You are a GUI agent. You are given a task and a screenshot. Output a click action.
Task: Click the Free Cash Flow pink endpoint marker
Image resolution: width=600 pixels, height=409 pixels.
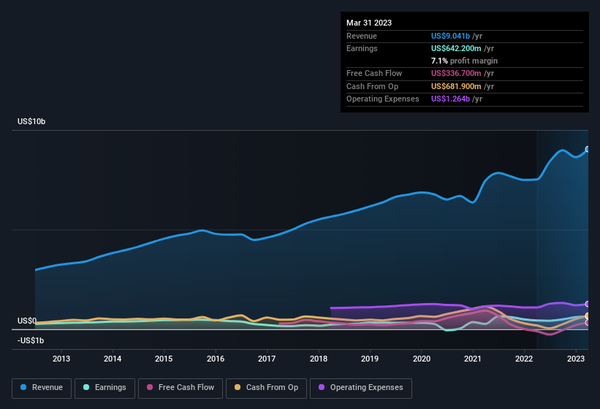point(588,323)
